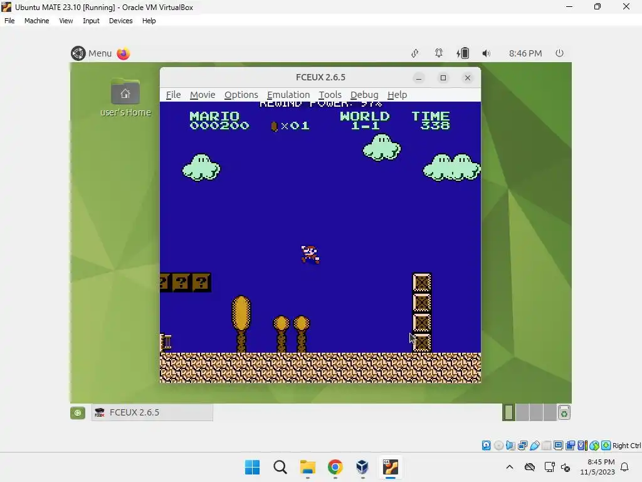
Task: Open Google Chrome from taskbar
Action: point(335,467)
